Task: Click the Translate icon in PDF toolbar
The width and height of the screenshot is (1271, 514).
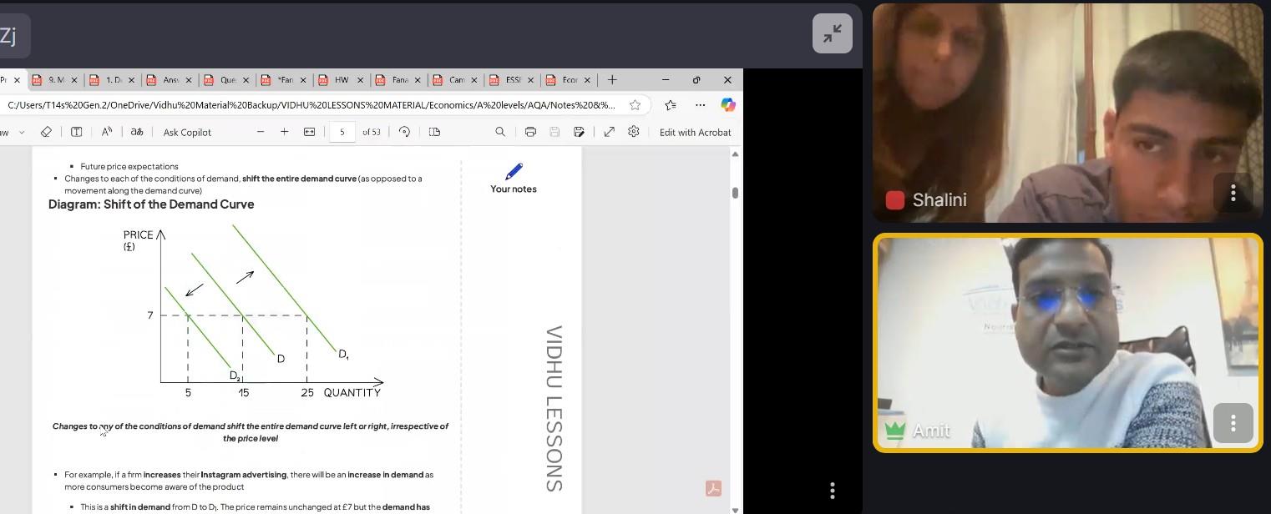Action: [137, 132]
